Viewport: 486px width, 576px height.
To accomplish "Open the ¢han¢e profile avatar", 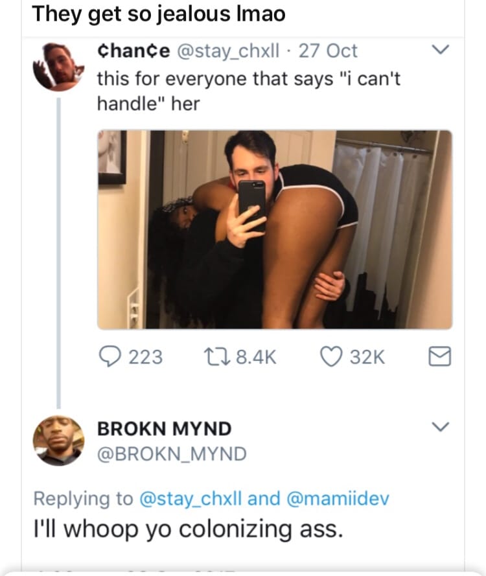I will (x=59, y=65).
